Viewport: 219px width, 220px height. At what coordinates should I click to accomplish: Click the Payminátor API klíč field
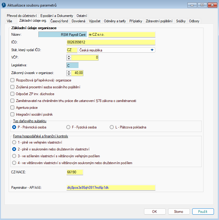tap(111, 188)
